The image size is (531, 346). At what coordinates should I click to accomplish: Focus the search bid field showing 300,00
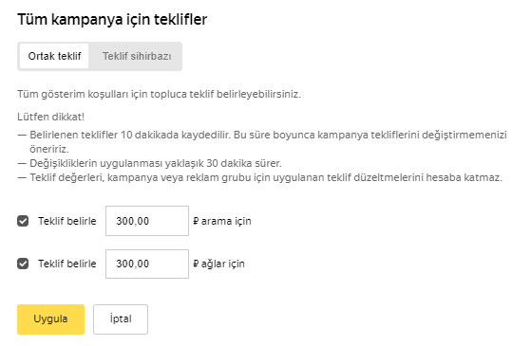tap(147, 221)
